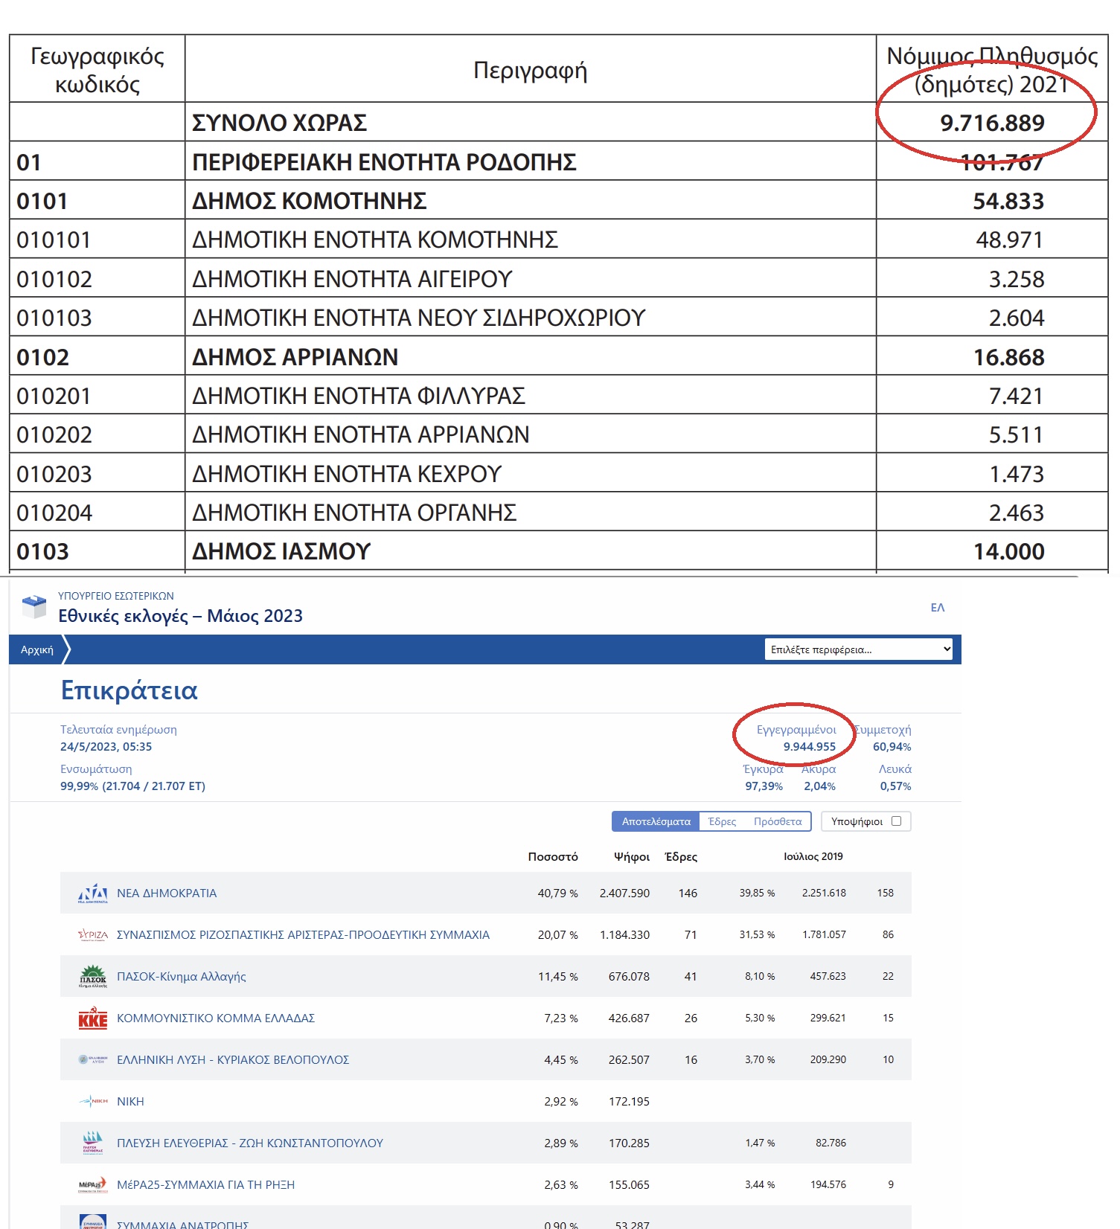Click the red KKE party logo
This screenshot has width=1120, height=1229.
point(93,1018)
